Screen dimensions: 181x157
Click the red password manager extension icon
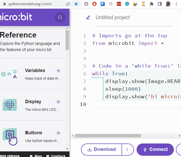pos(119,4)
